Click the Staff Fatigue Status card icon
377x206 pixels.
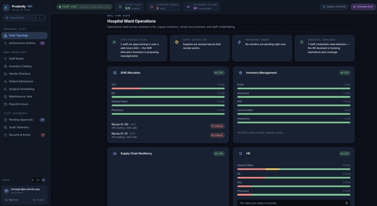click(114, 42)
